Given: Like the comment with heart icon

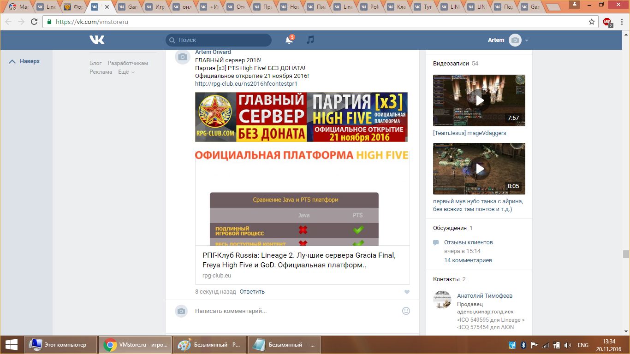Looking at the screenshot, I should 407,292.
